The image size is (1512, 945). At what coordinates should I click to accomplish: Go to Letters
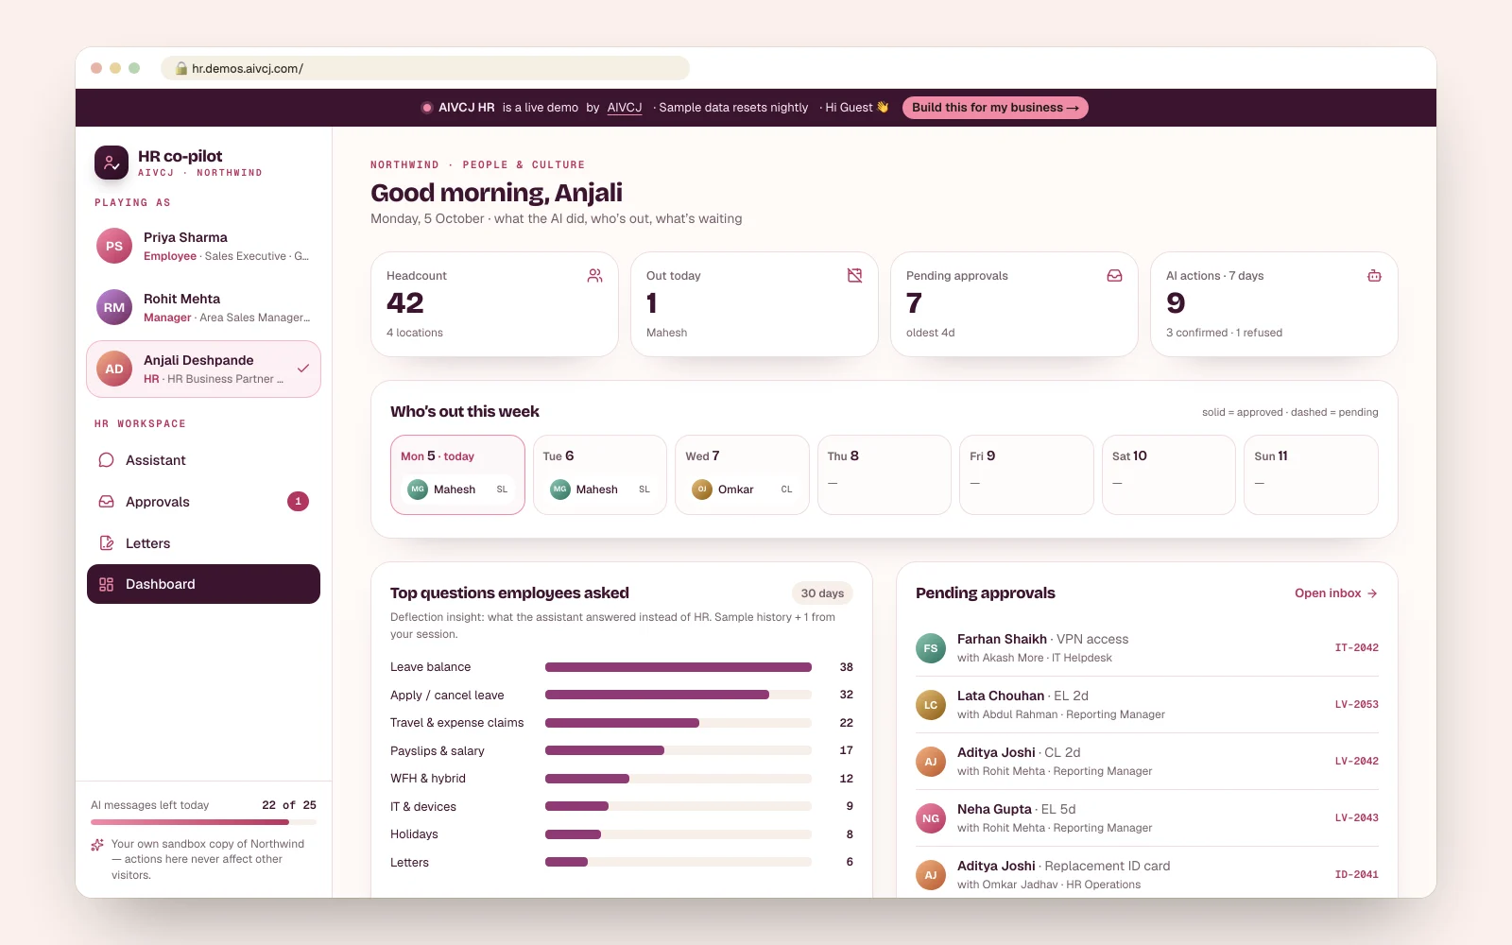[203, 543]
